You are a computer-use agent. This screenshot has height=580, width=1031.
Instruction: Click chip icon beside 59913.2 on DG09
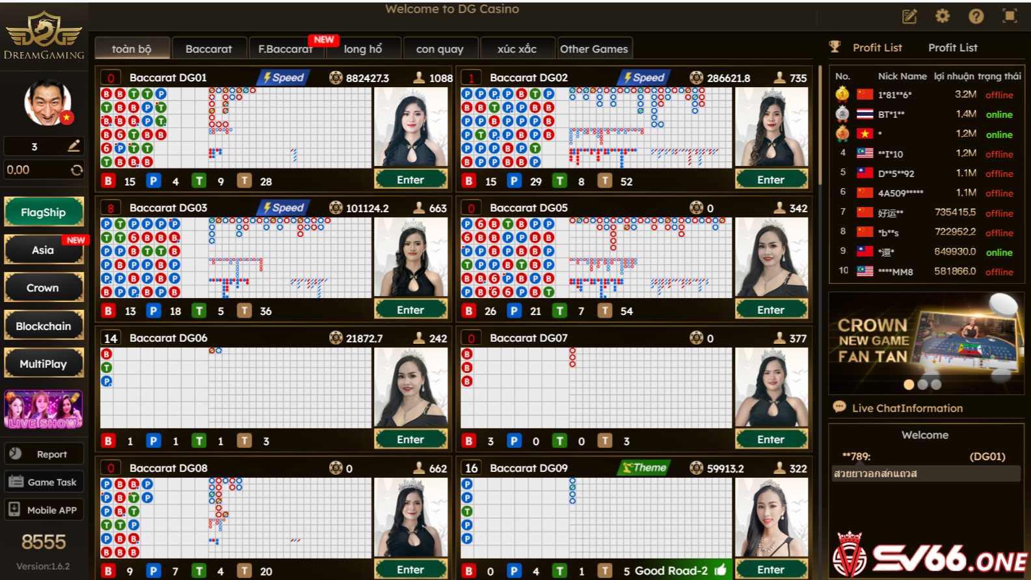tap(696, 467)
